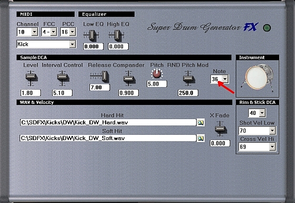Click the Super Drum Generator FX logo
This screenshot has width=295, height=203.
(x=203, y=27)
